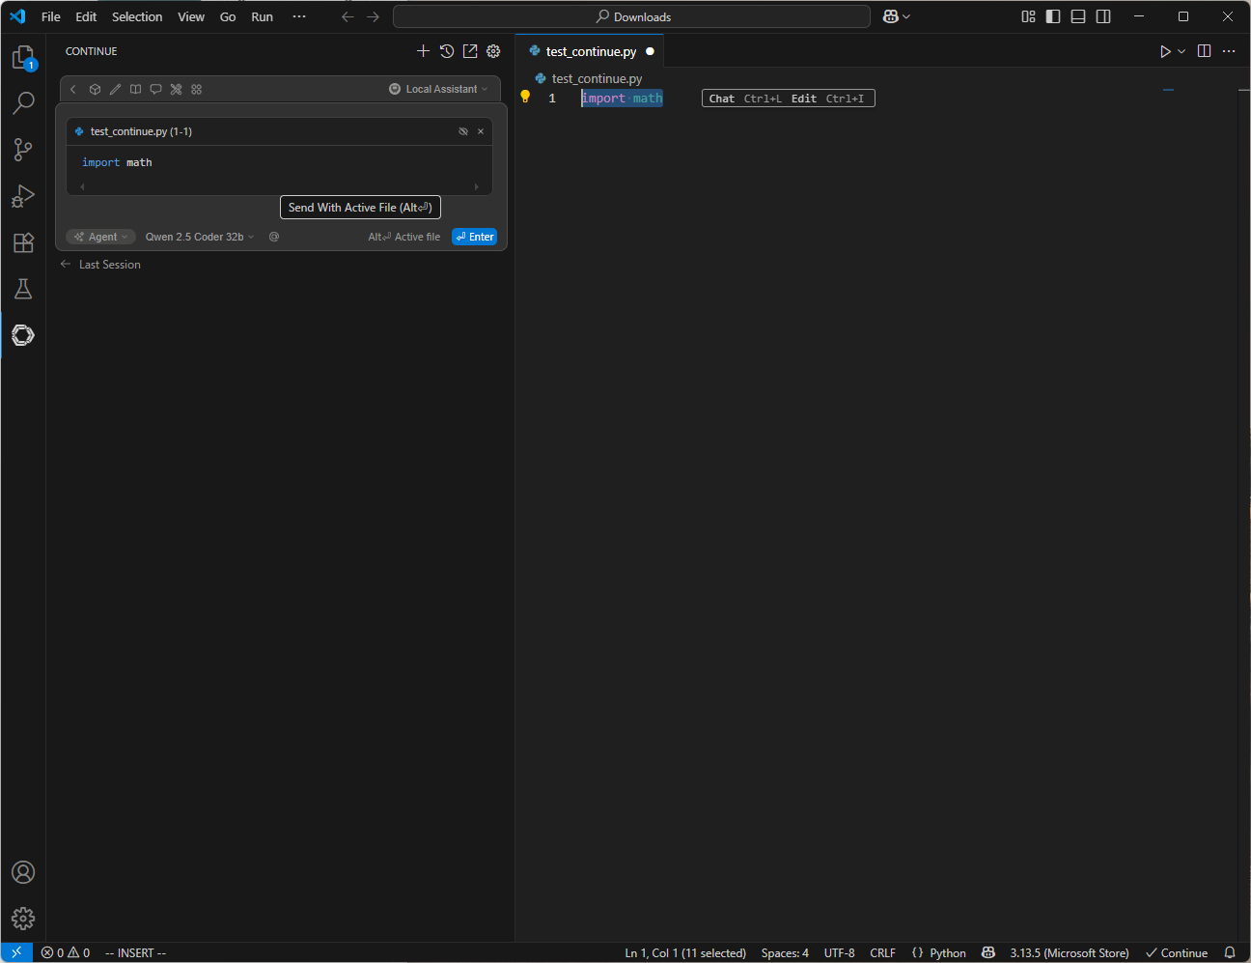Open the models cube icon in Continue toolbar
Viewport: 1251px width, 963px height.
coord(95,89)
